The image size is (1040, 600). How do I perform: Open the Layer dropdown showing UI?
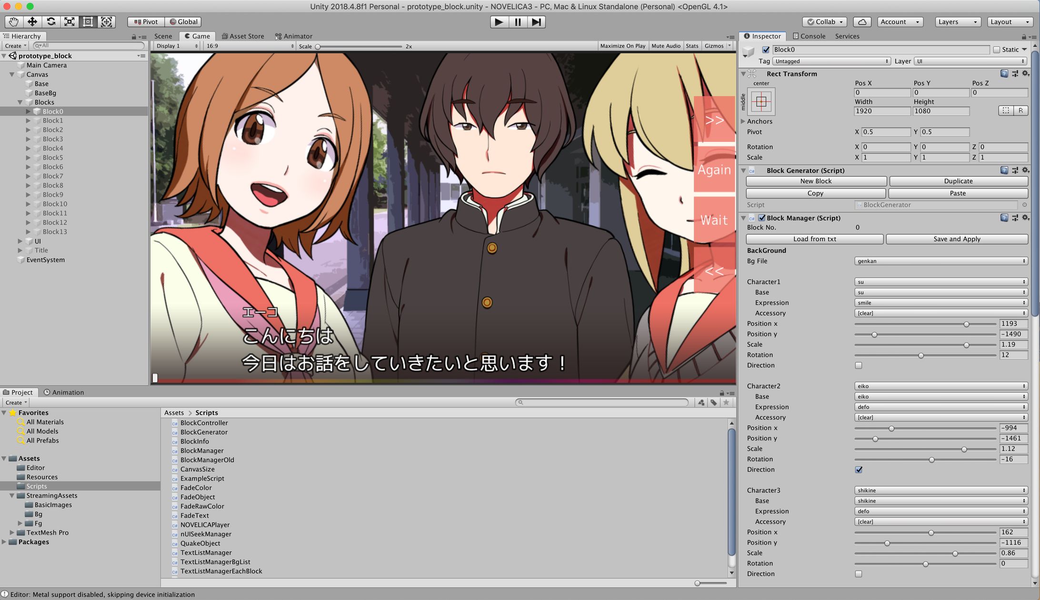point(970,61)
